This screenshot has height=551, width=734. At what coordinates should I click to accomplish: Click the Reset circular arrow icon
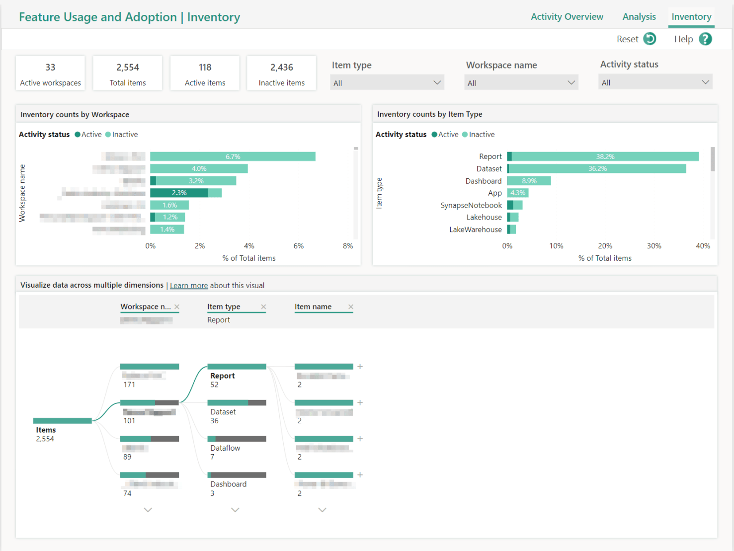[x=650, y=39]
